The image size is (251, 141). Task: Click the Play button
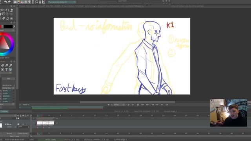point(133,105)
